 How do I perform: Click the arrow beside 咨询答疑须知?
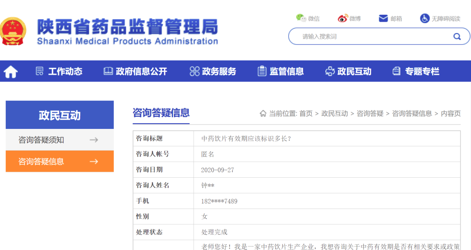click(x=94, y=140)
